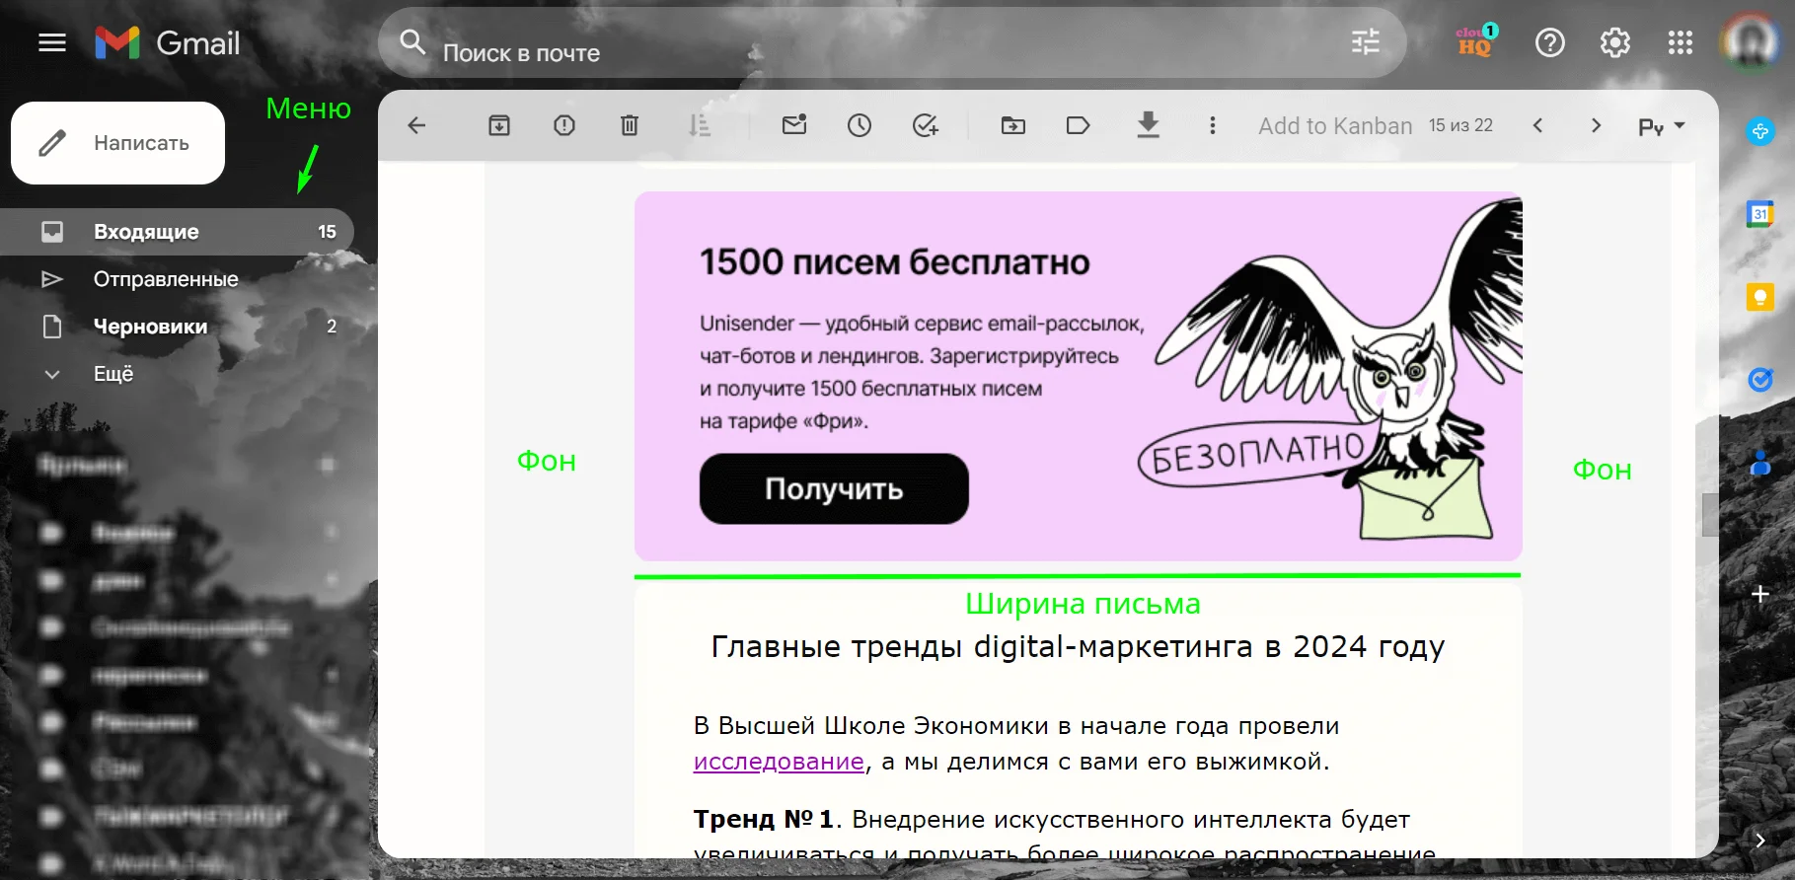Viewport: 1795px width, 880px height.
Task: Click the '15 из 22' message counter
Action: click(1460, 125)
